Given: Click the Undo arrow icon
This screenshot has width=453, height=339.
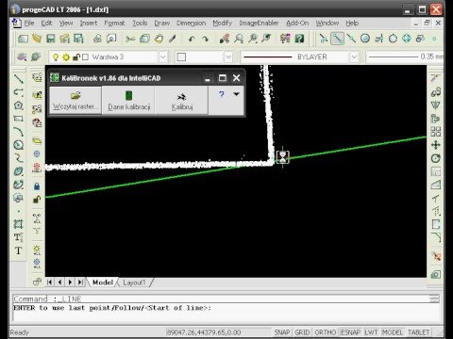Looking at the screenshot, I should pyautogui.click(x=192, y=39).
